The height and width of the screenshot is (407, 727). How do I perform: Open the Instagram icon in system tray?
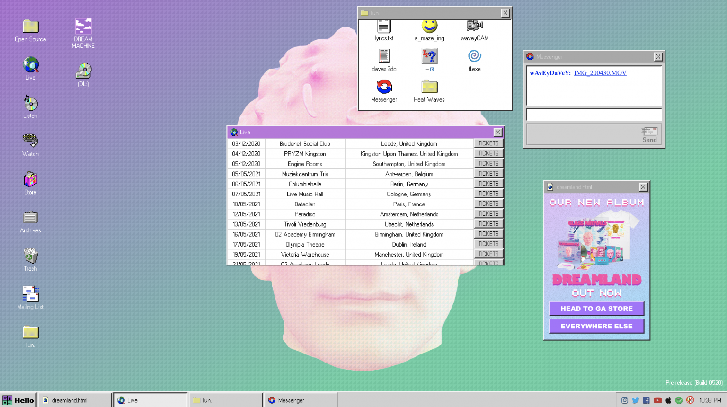(625, 400)
